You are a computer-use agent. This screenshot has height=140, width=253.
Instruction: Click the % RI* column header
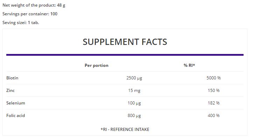(189, 65)
